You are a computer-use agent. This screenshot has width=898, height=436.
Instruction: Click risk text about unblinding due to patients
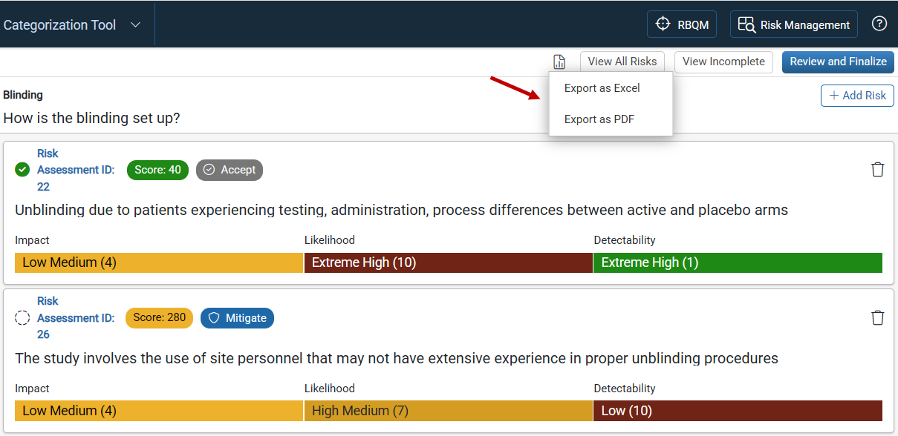[401, 210]
